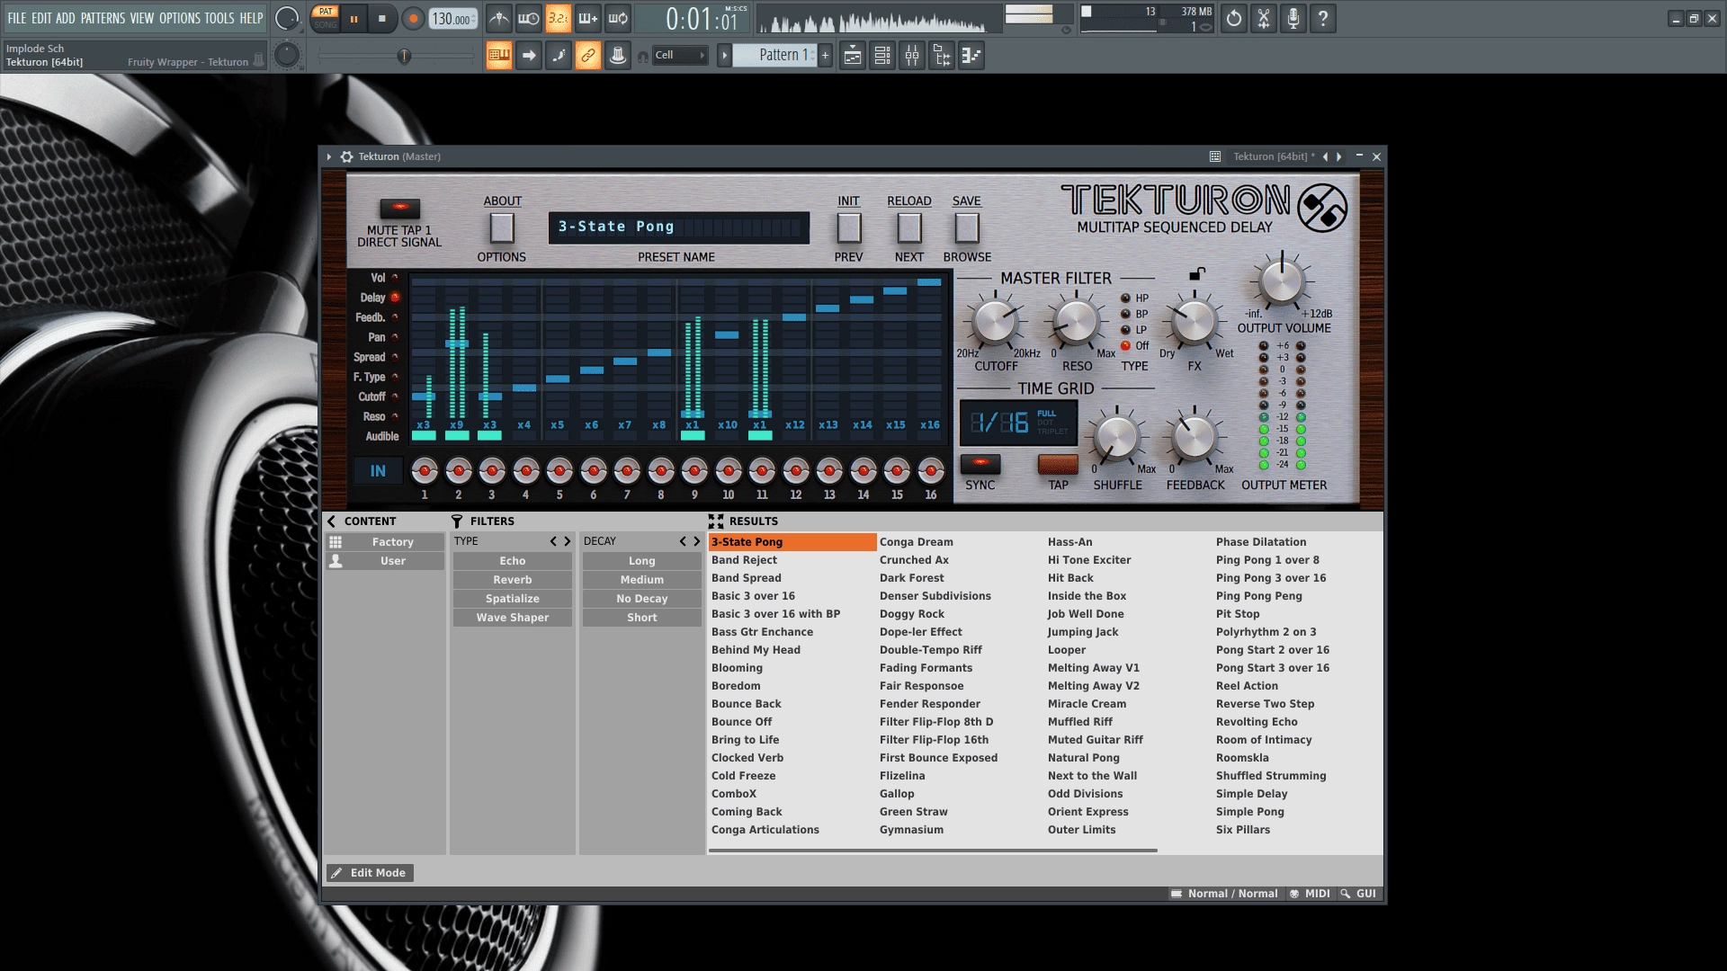
Task: Toggle the recording countdown icon
Action: [559, 18]
